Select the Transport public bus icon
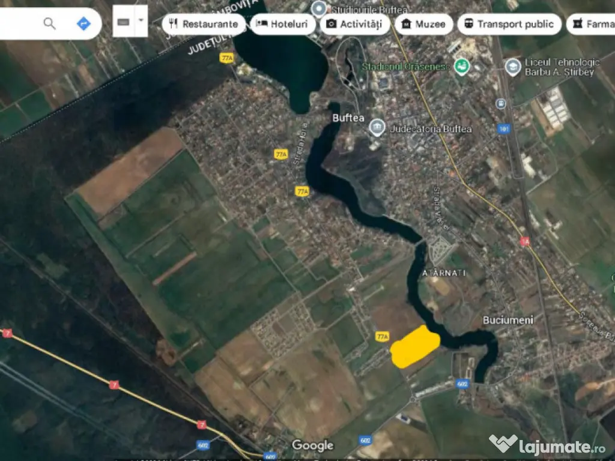This screenshot has width=615, height=461. click(470, 24)
